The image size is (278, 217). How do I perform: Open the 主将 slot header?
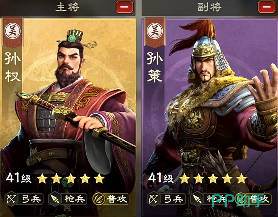[x=68, y=7]
